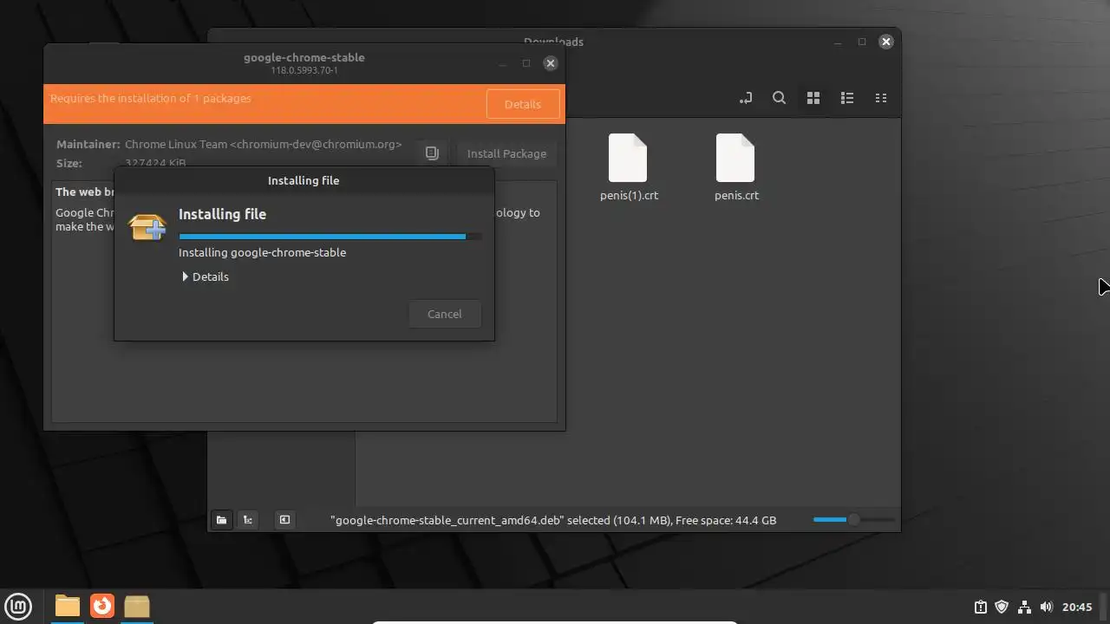The height and width of the screenshot is (624, 1110).
Task: Click the copy icon beside Install Package
Action: pyautogui.click(x=432, y=153)
